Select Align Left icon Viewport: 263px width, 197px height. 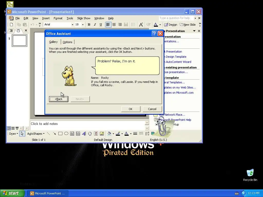108,25
